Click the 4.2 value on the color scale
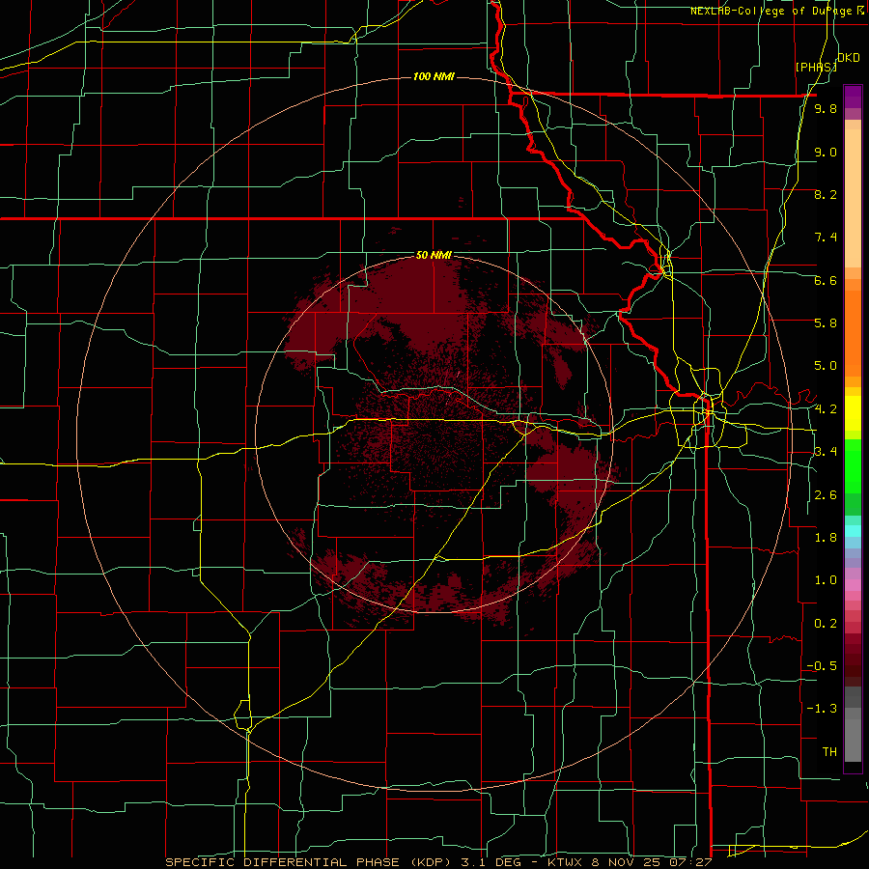The height and width of the screenshot is (869, 869). (826, 408)
